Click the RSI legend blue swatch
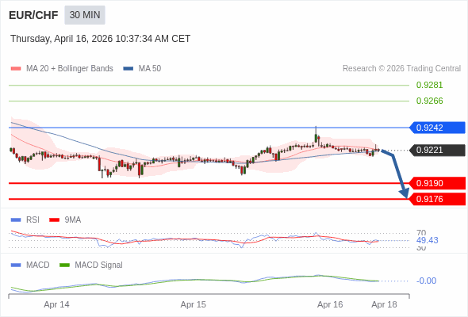 tap(16, 220)
